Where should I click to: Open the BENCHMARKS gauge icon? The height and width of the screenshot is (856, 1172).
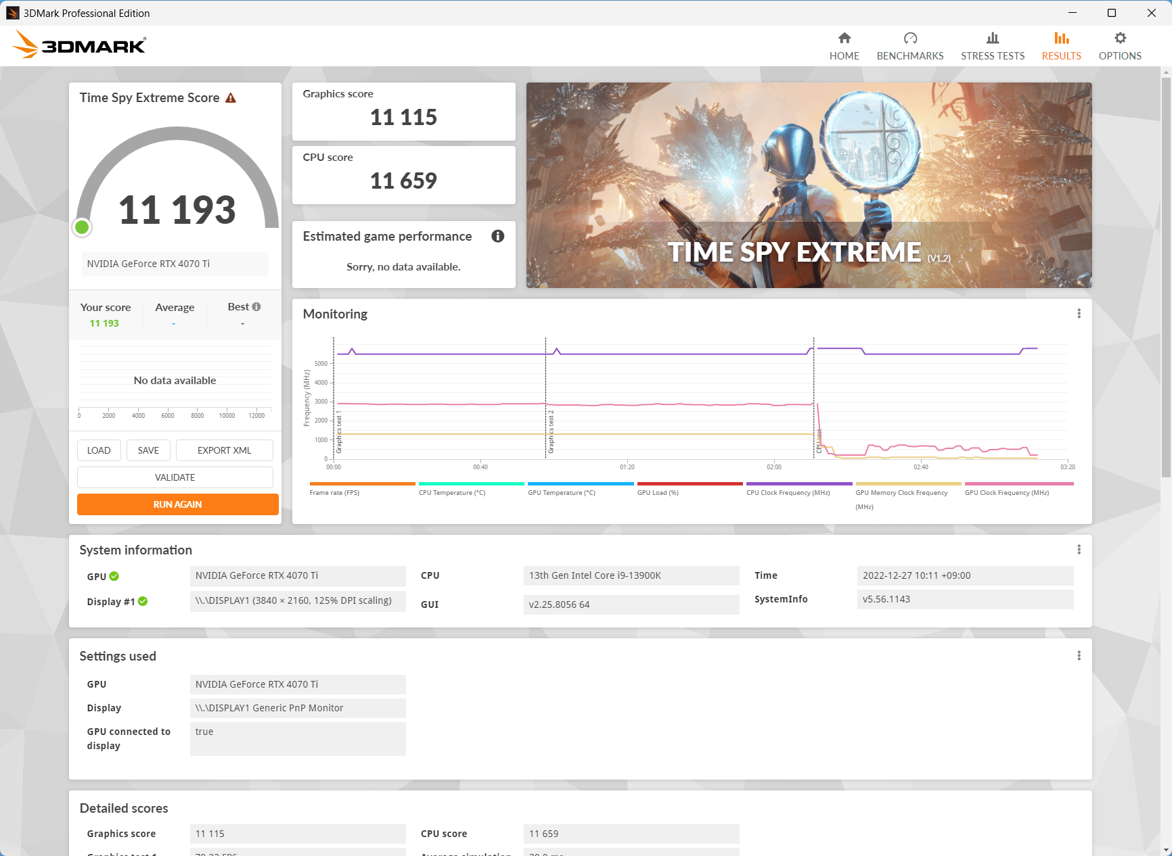(910, 38)
